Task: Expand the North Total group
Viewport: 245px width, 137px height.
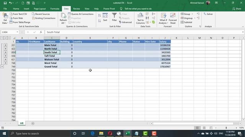Action: coord(5,49)
